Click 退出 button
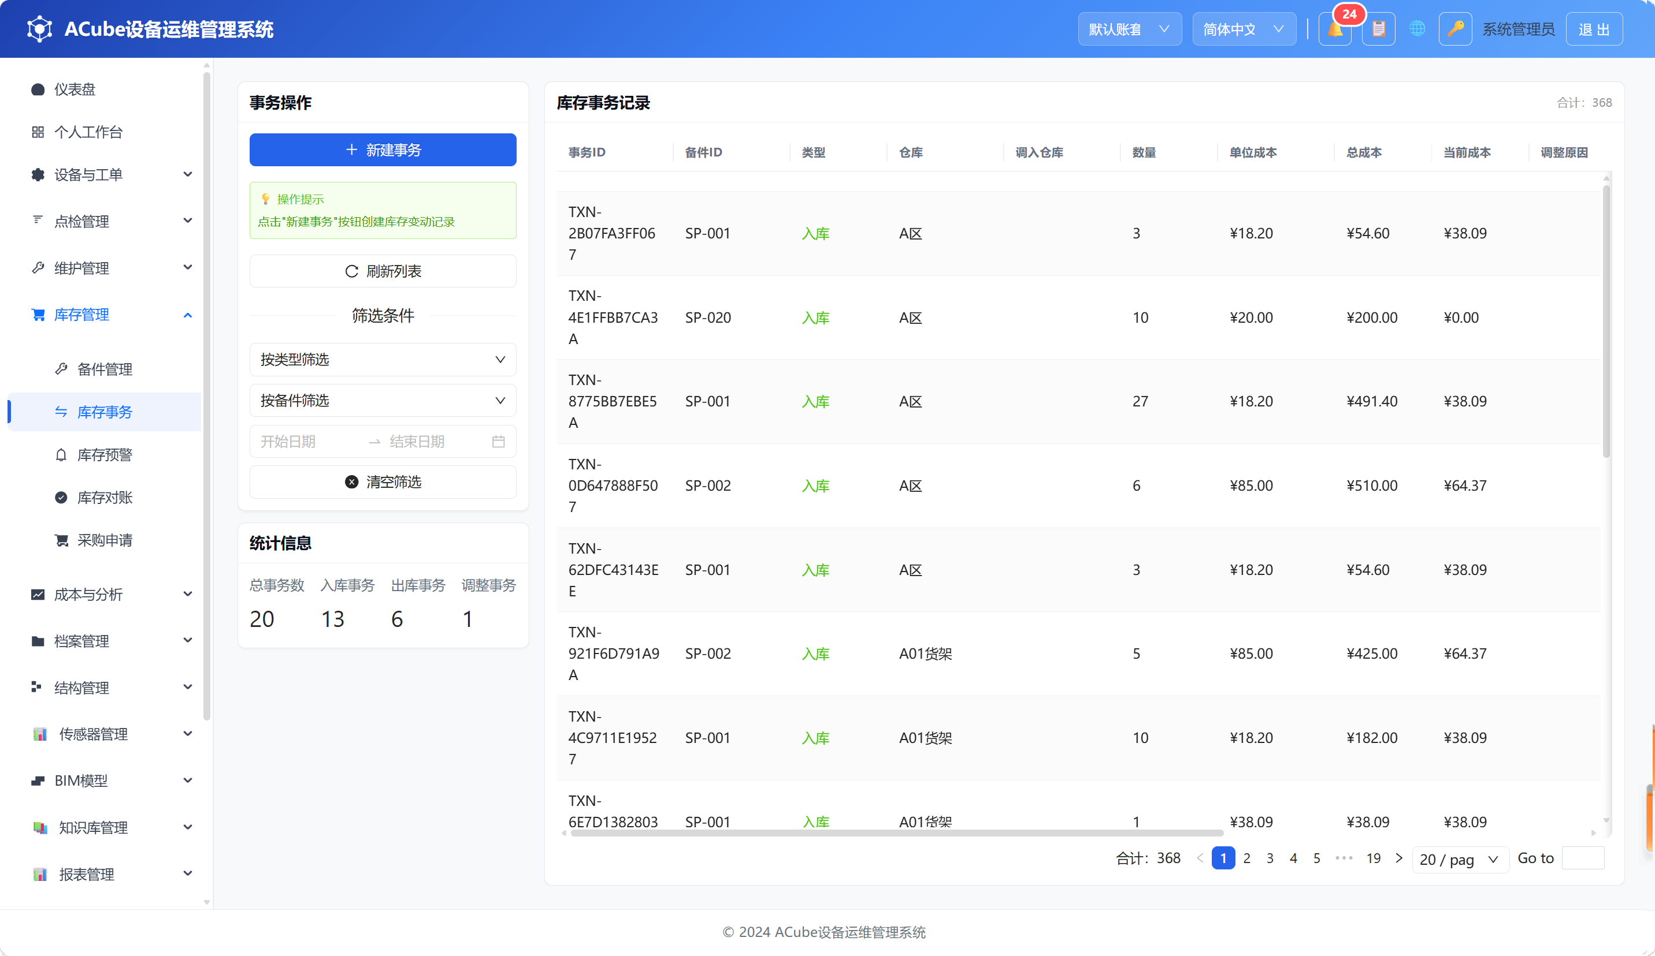This screenshot has height=956, width=1655. (x=1594, y=29)
